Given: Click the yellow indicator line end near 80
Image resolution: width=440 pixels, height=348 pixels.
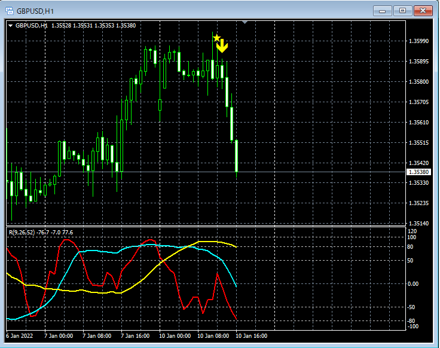Looking at the screenshot, I should pos(236,247).
